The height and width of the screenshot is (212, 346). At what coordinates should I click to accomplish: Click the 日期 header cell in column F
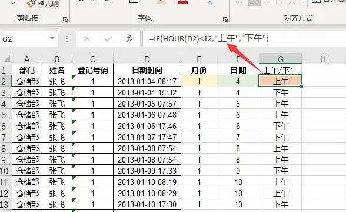point(238,70)
